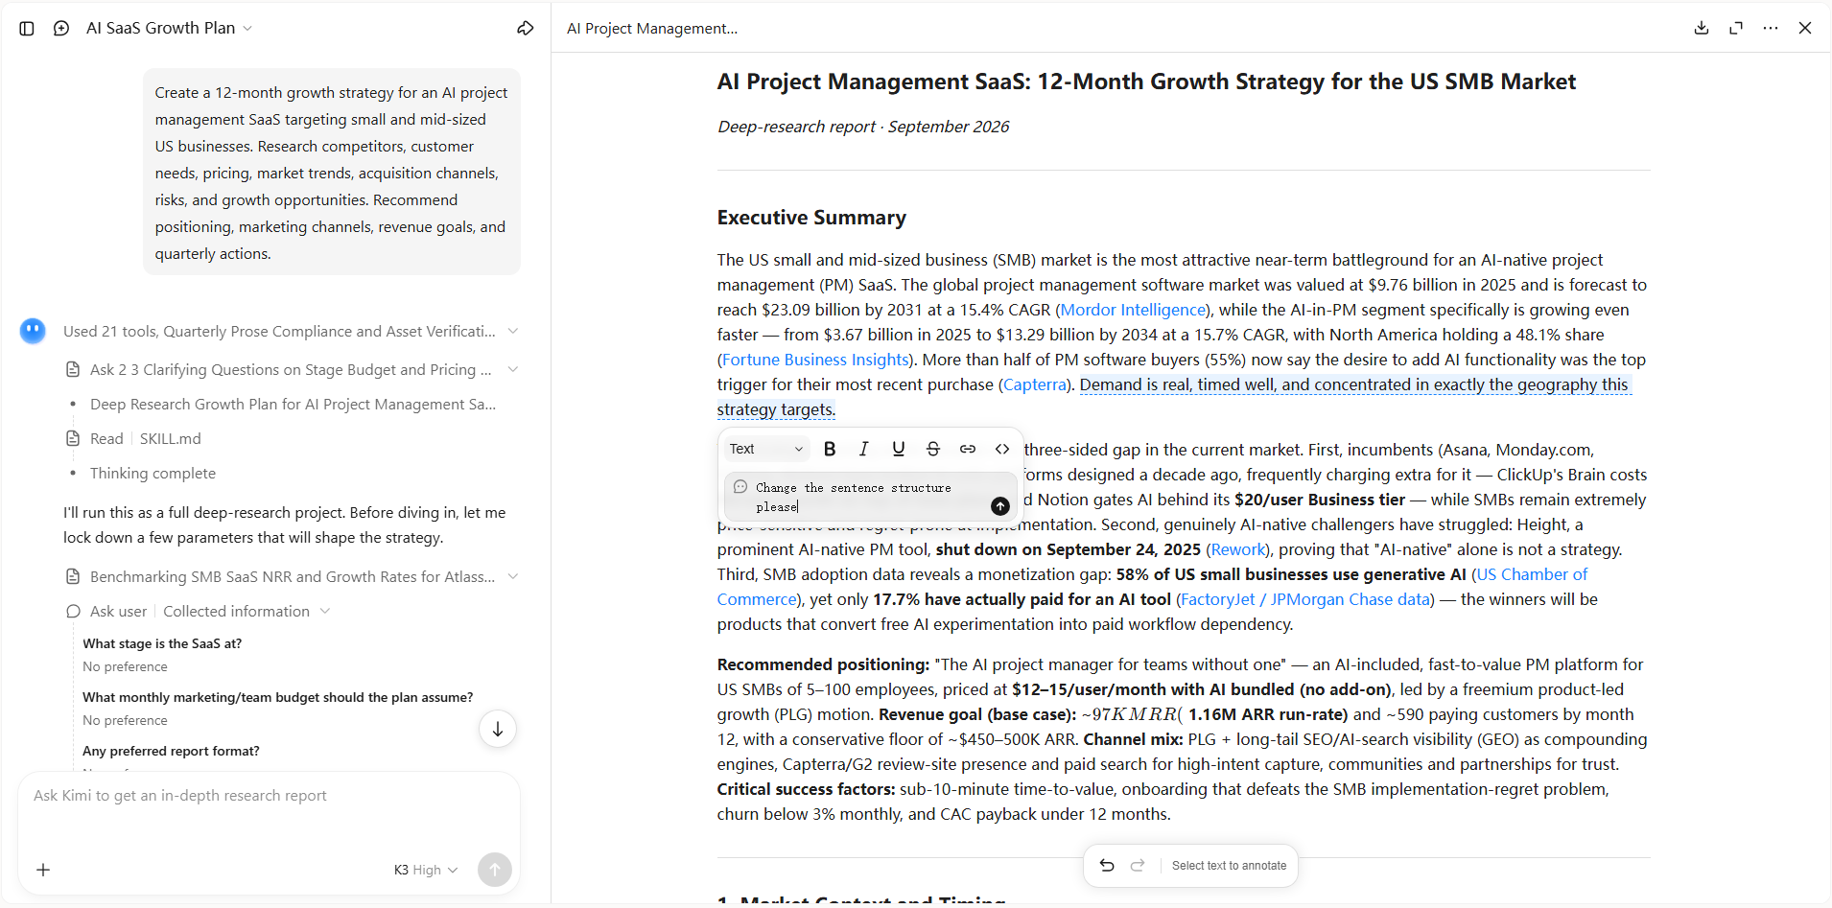Share the conversation using the share arrow icon
Screen dimensions: 1832x908
tap(525, 29)
